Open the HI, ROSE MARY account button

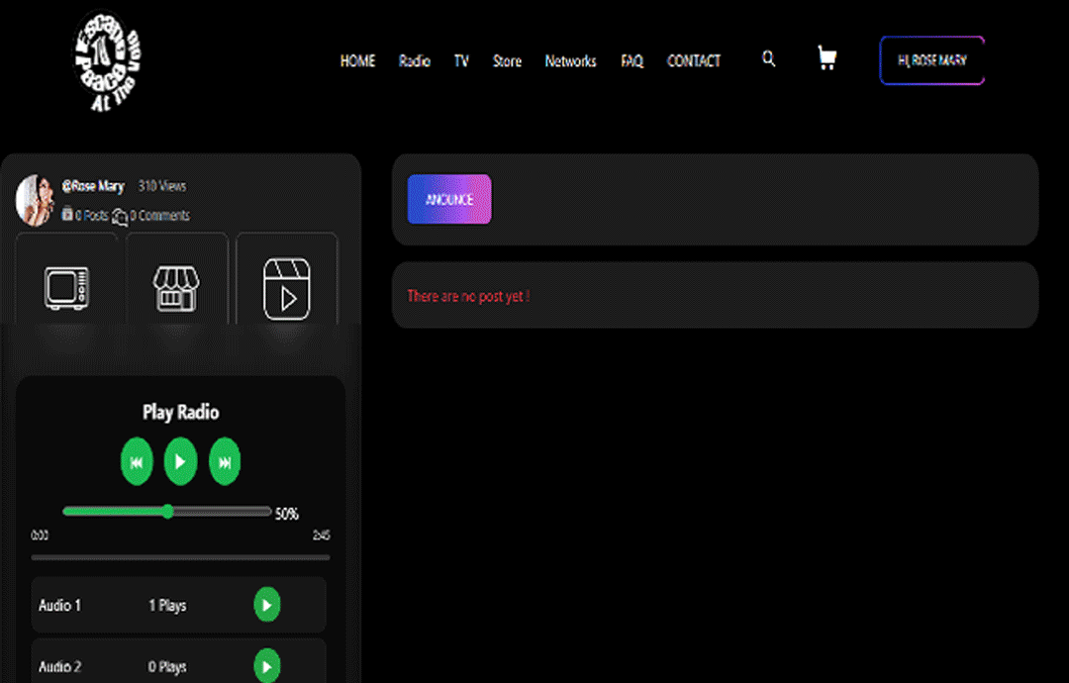coord(932,60)
